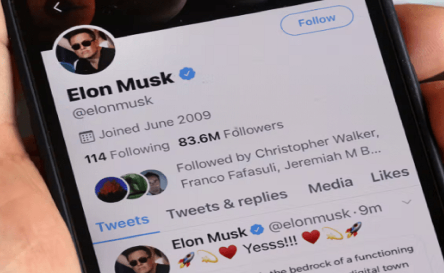The image size is (444, 273).
Task: Open the Likes tab
Action: pyautogui.click(x=390, y=175)
